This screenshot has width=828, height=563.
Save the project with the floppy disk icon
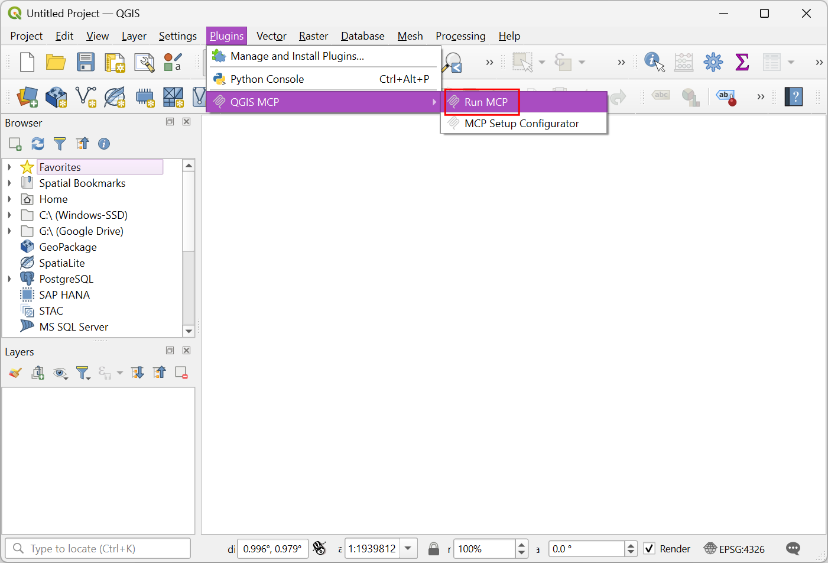click(x=86, y=62)
